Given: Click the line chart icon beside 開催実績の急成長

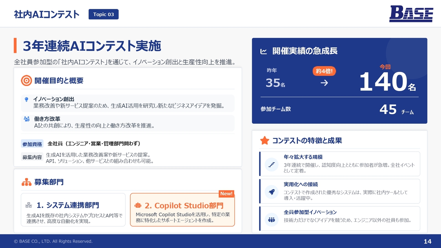Looking at the screenshot, I should pyautogui.click(x=264, y=51).
